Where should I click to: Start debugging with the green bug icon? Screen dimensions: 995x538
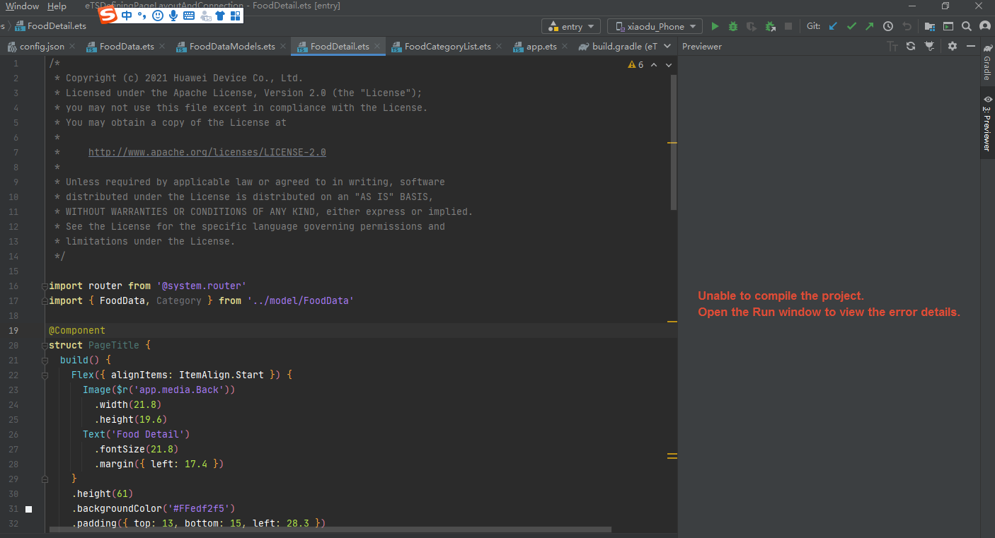pyautogui.click(x=733, y=26)
